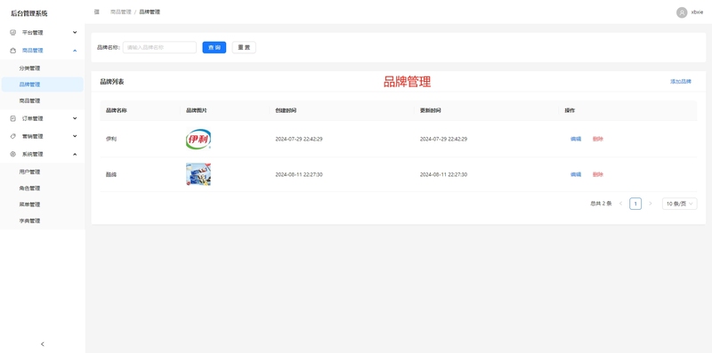Open the 10 条/页 page size dropdown
This screenshot has width=712, height=353.
click(679, 204)
